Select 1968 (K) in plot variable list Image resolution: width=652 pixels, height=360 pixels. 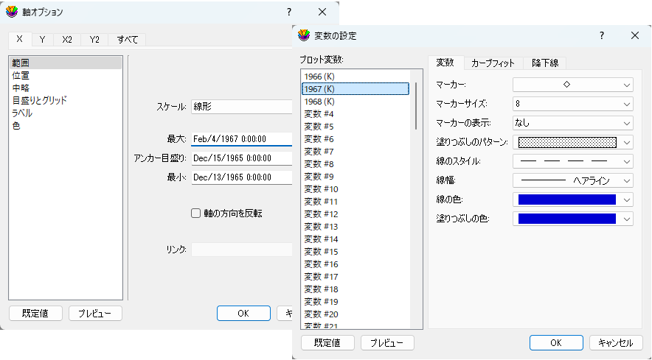[x=319, y=101]
